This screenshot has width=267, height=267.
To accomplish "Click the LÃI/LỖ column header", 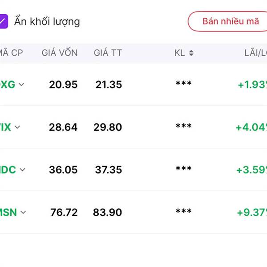I will pyautogui.click(x=255, y=53).
